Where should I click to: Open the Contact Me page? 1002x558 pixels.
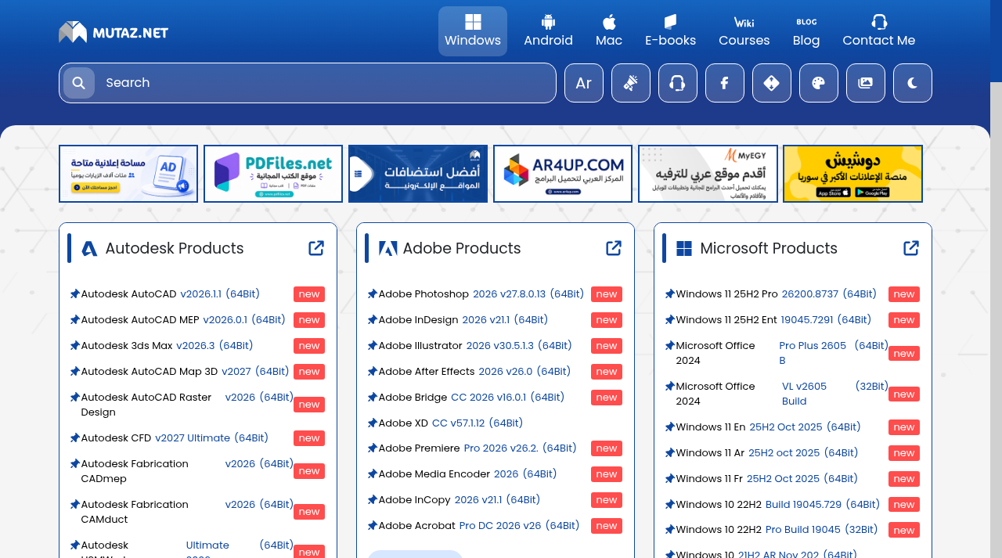click(x=878, y=31)
